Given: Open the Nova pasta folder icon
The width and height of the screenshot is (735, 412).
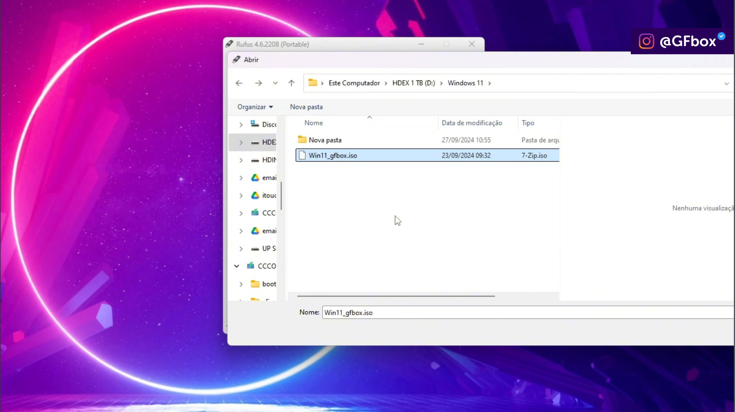Looking at the screenshot, I should [x=302, y=140].
